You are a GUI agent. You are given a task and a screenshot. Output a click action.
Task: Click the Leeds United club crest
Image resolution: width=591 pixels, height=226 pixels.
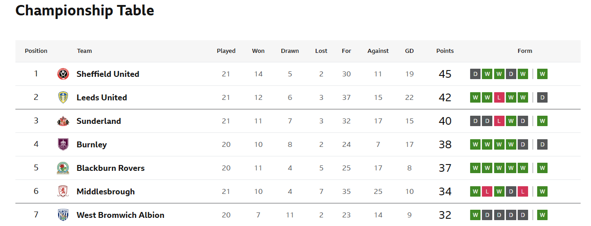63,98
